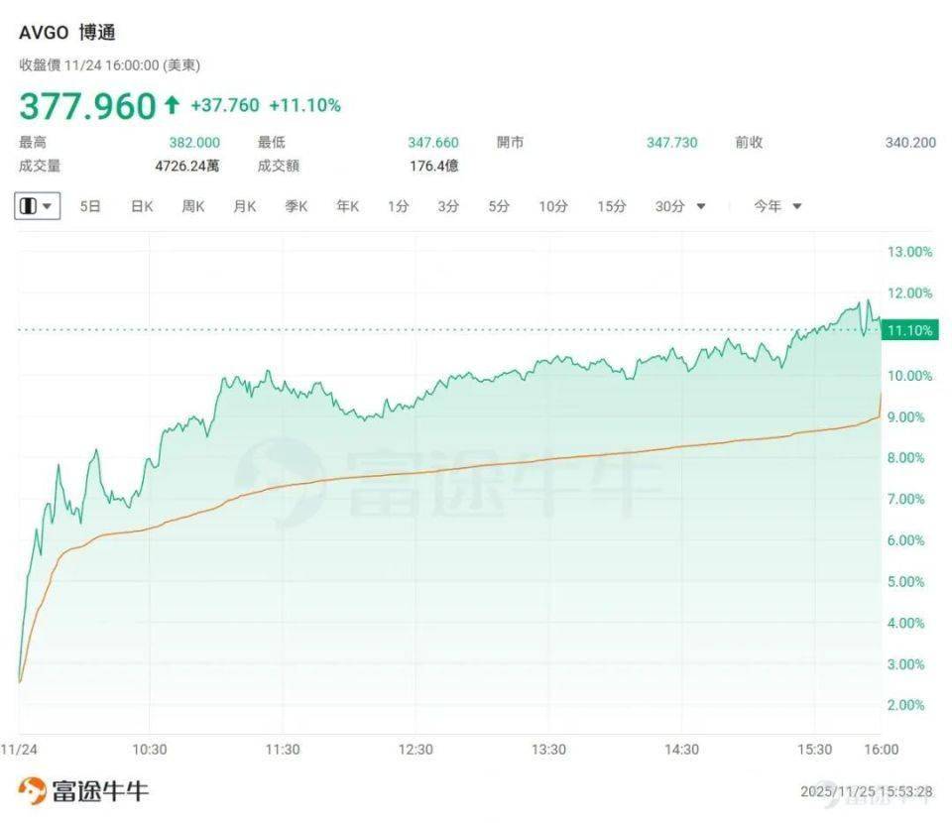Image resolution: width=952 pixels, height=823 pixels.
Task: Click the 377.960 closing price
Action: tap(87, 105)
